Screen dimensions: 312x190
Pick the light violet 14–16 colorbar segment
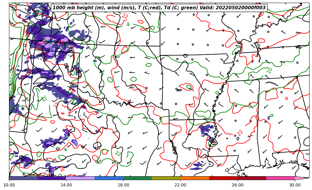80,178
